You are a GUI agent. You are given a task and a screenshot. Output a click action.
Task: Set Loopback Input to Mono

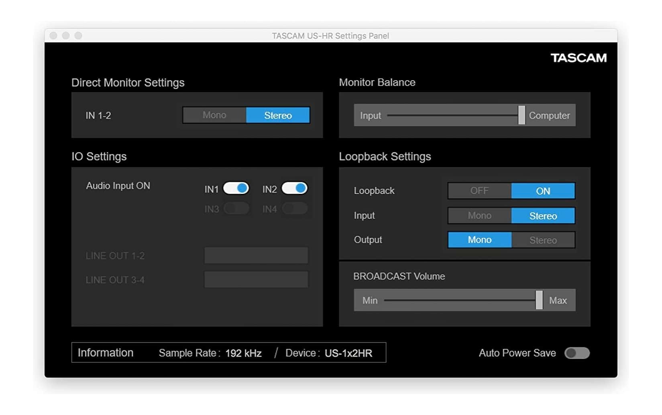pos(479,216)
